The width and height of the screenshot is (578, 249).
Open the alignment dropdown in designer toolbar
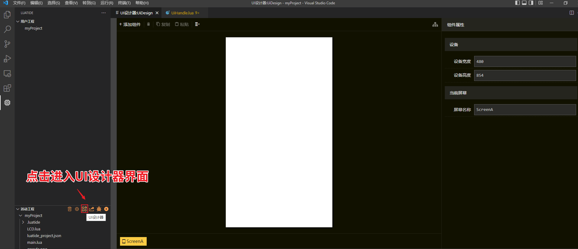[197, 24]
